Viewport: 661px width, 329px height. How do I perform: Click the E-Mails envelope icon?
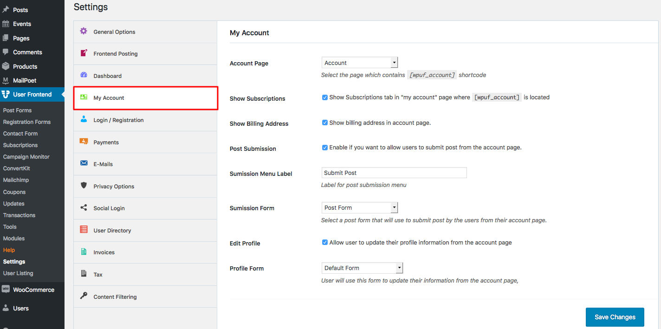pos(84,163)
